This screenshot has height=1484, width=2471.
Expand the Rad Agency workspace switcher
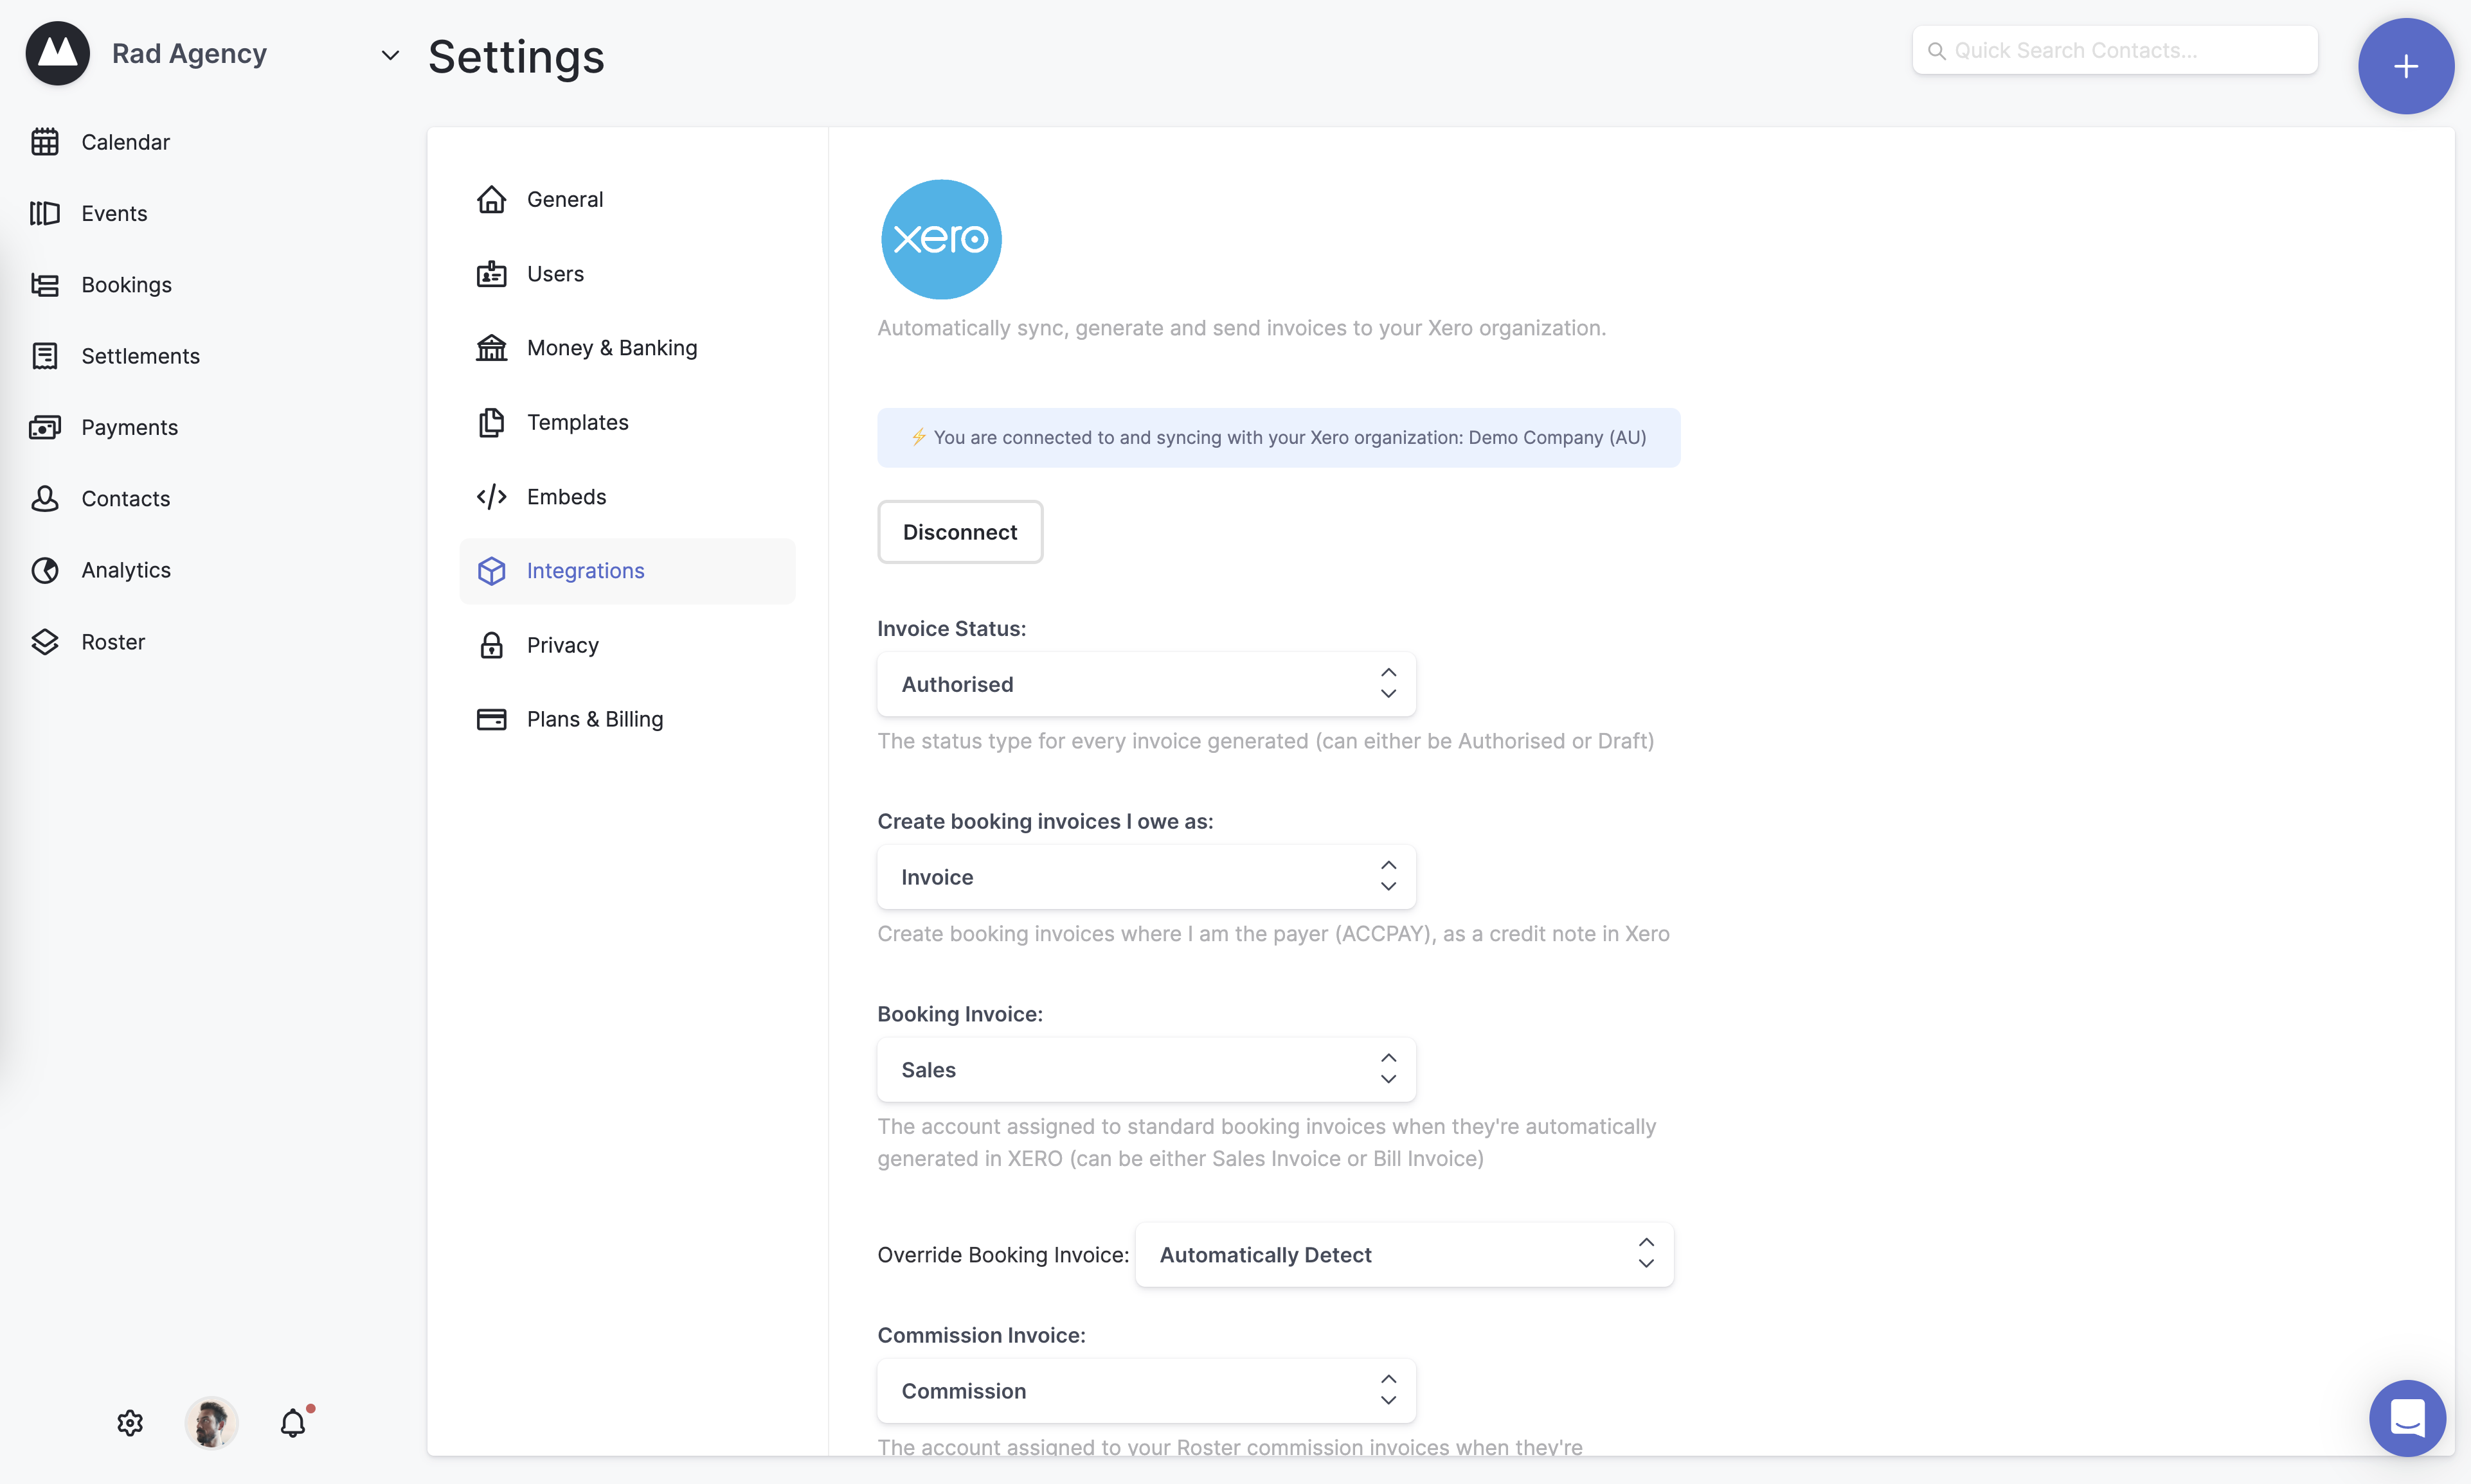[389, 55]
